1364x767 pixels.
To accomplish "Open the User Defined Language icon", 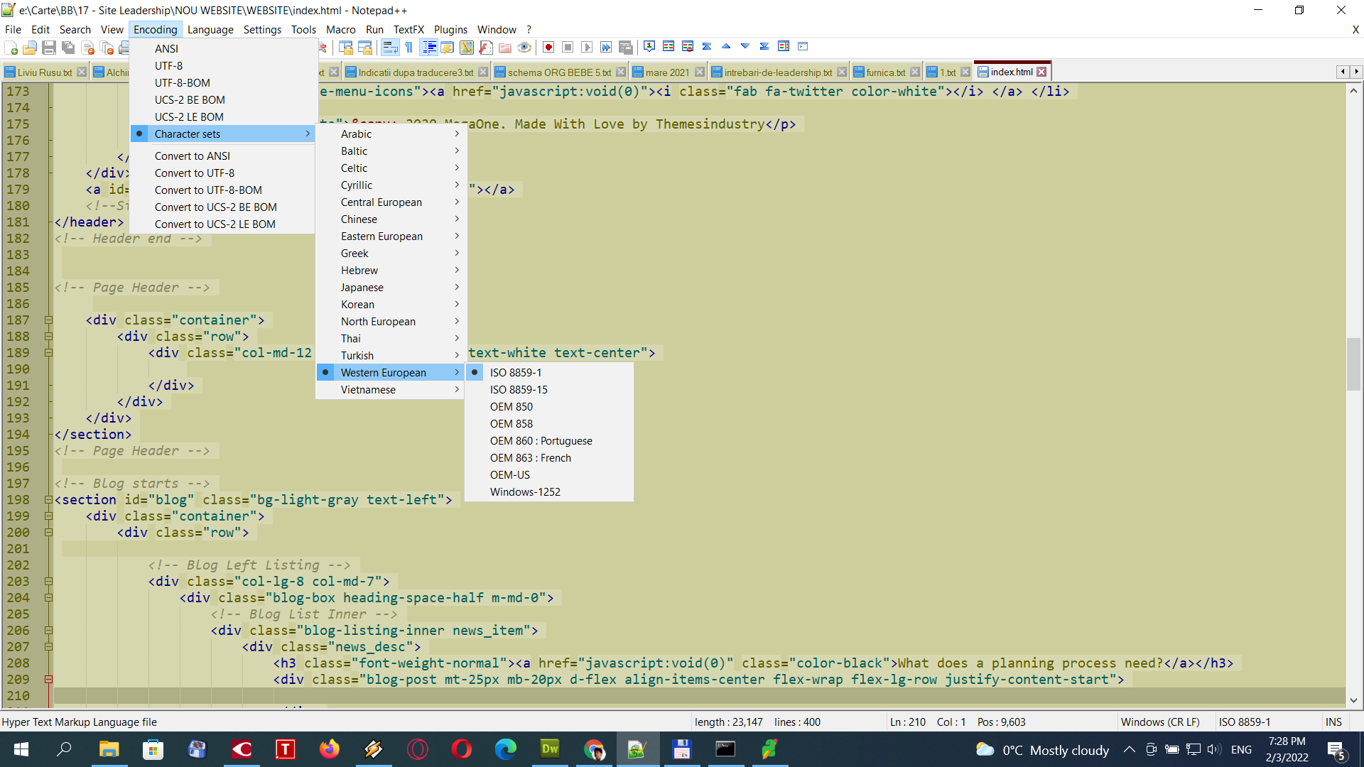I will tap(448, 48).
